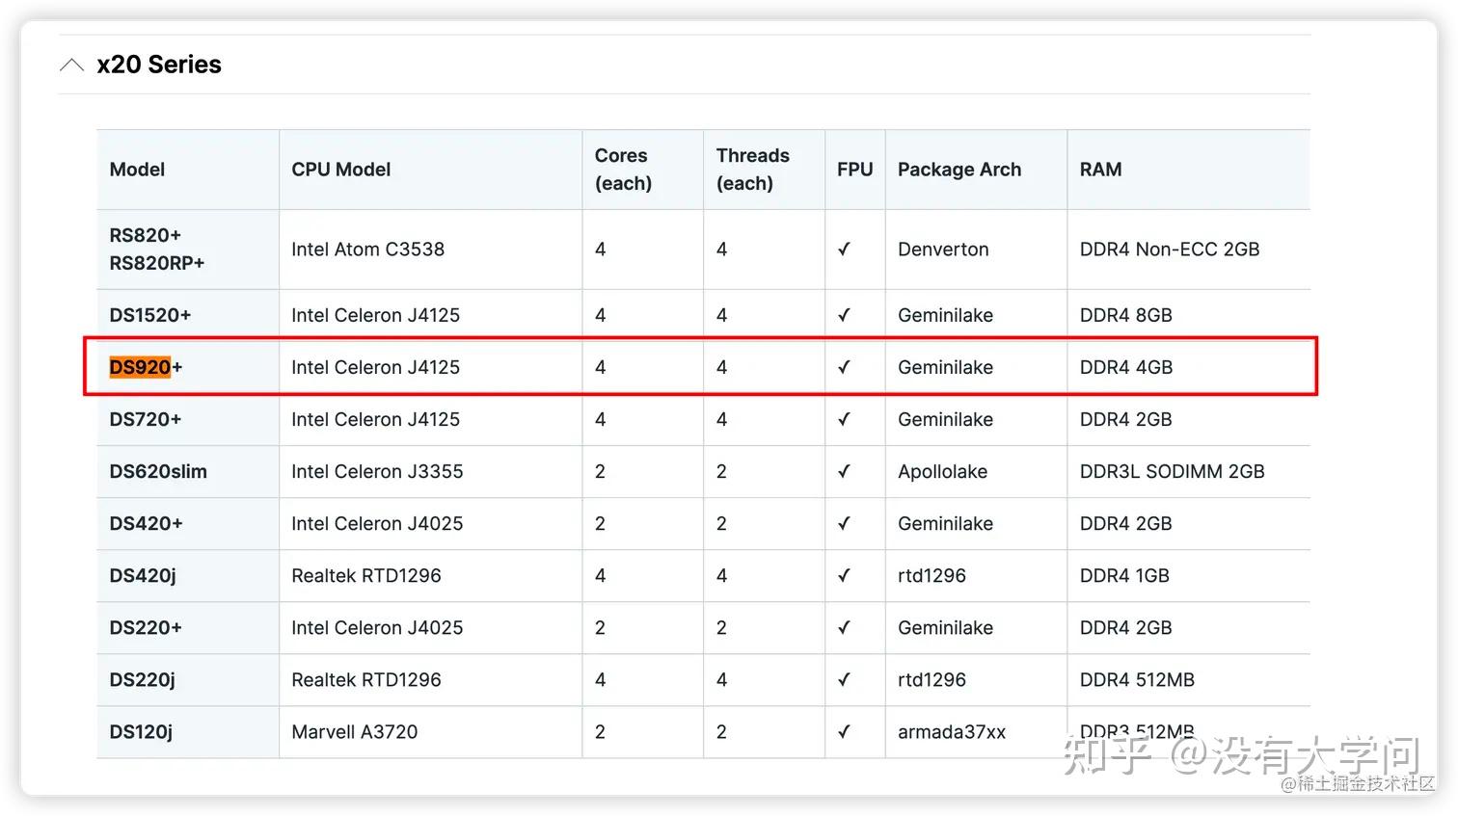Click the RAM column header

1100,170
